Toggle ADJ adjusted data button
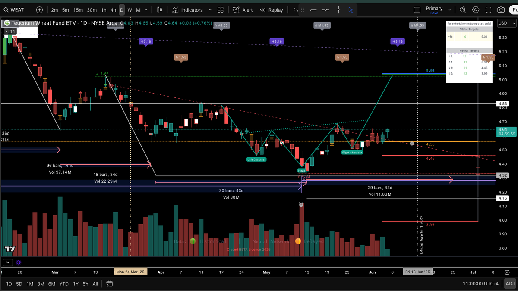The height and width of the screenshot is (291, 518). coord(510,284)
